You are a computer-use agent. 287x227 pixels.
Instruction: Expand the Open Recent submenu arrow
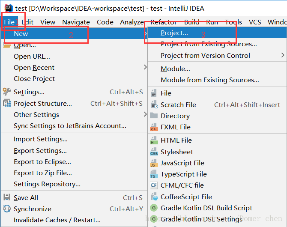[x=145, y=67]
